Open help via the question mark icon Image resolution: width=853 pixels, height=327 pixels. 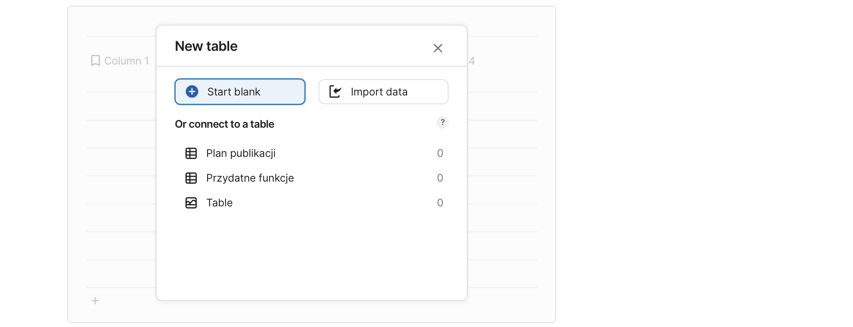pos(442,122)
